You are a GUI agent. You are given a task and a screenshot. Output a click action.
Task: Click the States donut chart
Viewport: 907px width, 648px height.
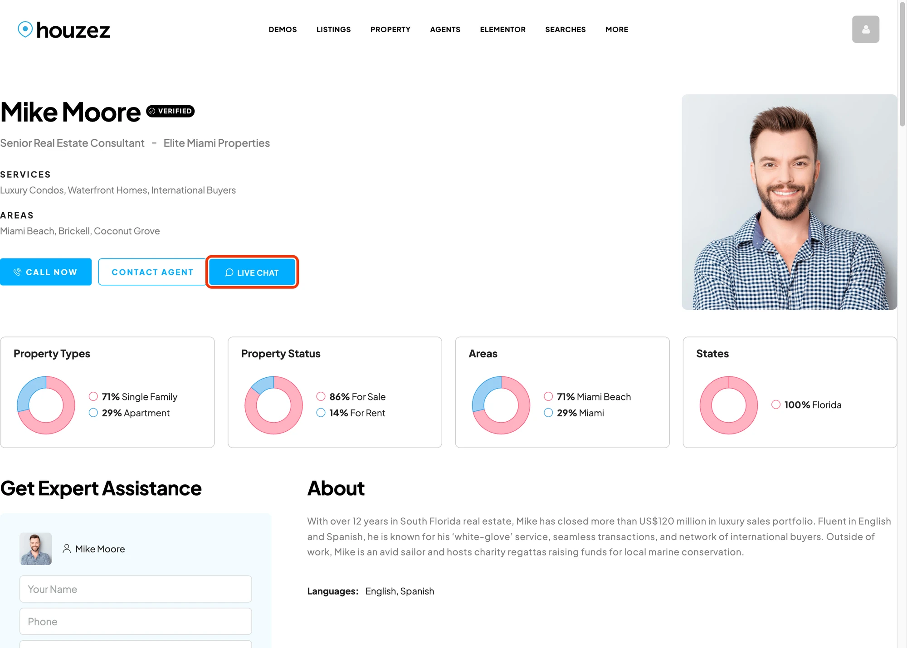[x=729, y=405]
